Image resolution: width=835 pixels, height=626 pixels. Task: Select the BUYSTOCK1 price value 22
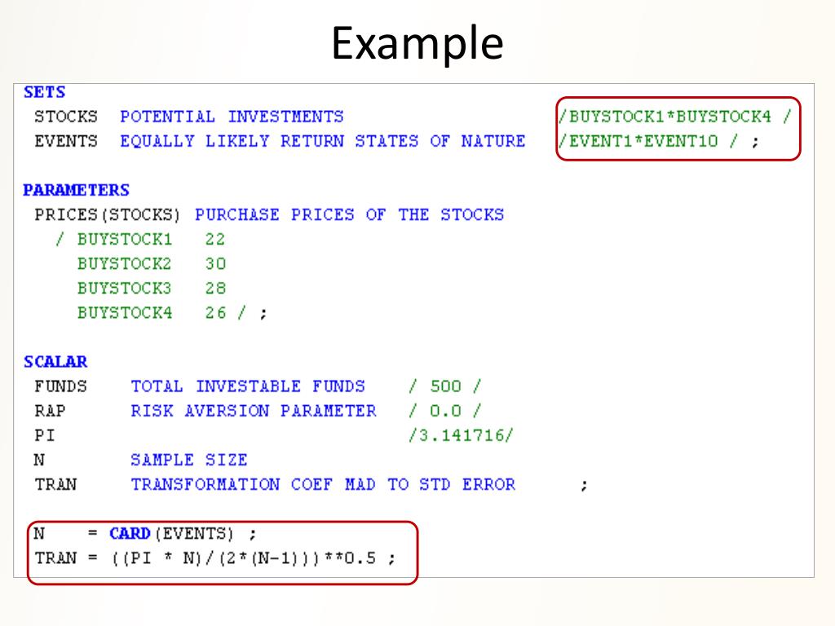point(215,239)
